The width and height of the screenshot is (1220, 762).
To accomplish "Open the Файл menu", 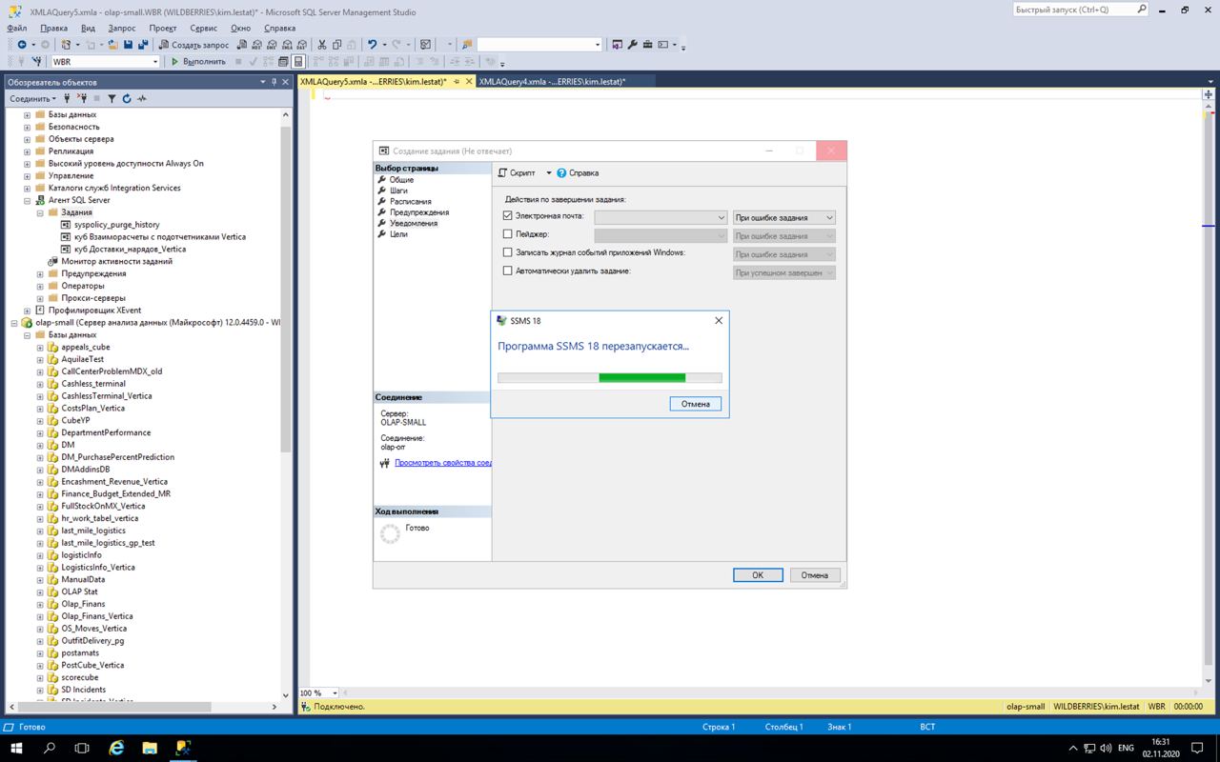I will (x=16, y=28).
